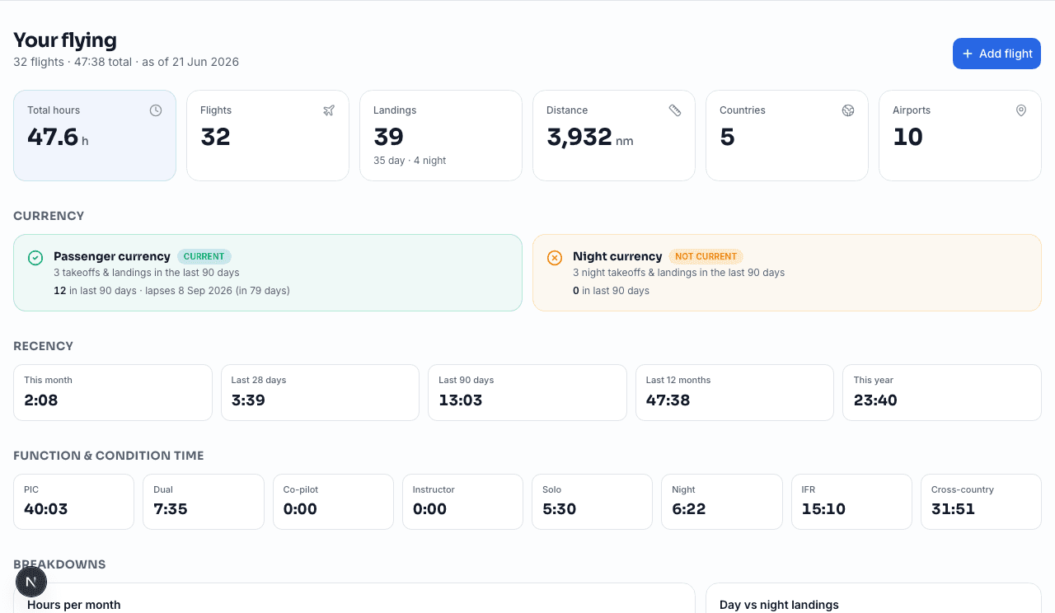This screenshot has width=1055, height=613.
Task: Click the globe icon in Countries card
Action: point(848,110)
